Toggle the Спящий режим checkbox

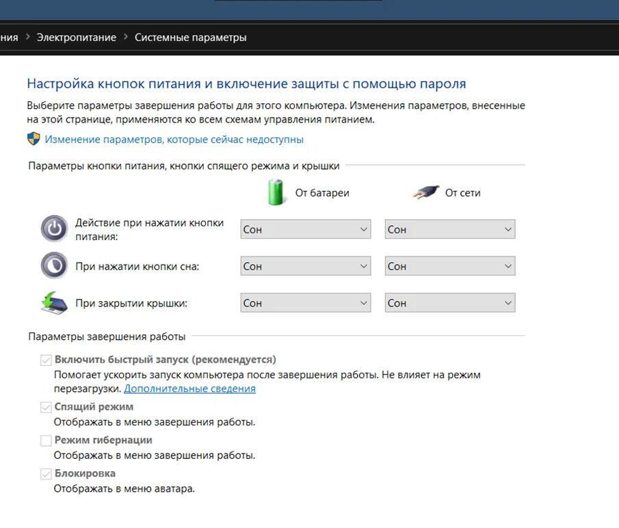coord(46,407)
